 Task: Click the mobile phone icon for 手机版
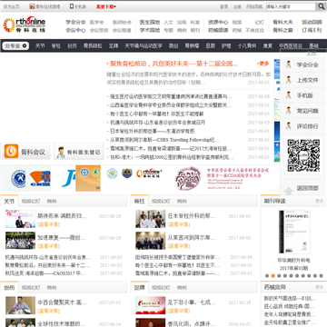click(72, 6)
